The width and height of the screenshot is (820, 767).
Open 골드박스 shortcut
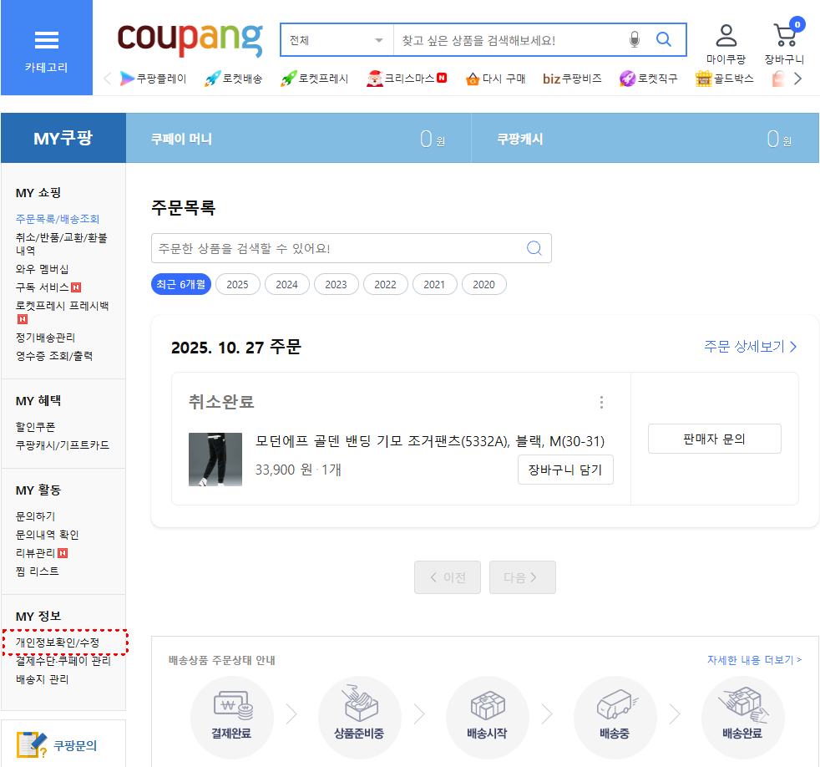pyautogui.click(x=724, y=79)
